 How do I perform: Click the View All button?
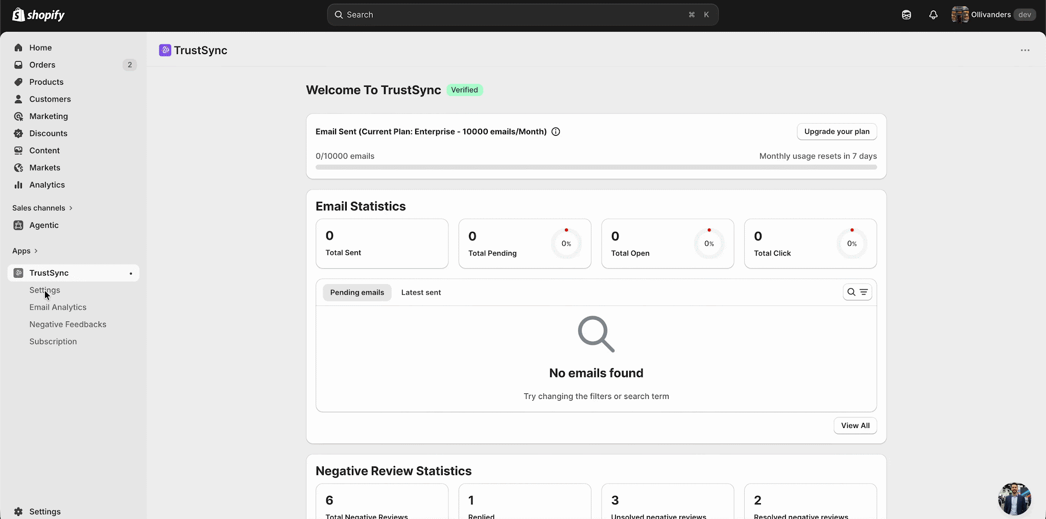click(855, 426)
